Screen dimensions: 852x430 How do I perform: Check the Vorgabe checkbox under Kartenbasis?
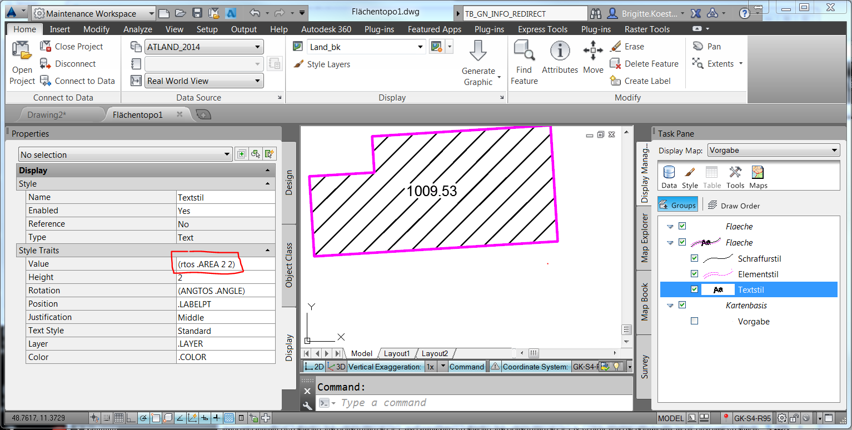click(694, 321)
